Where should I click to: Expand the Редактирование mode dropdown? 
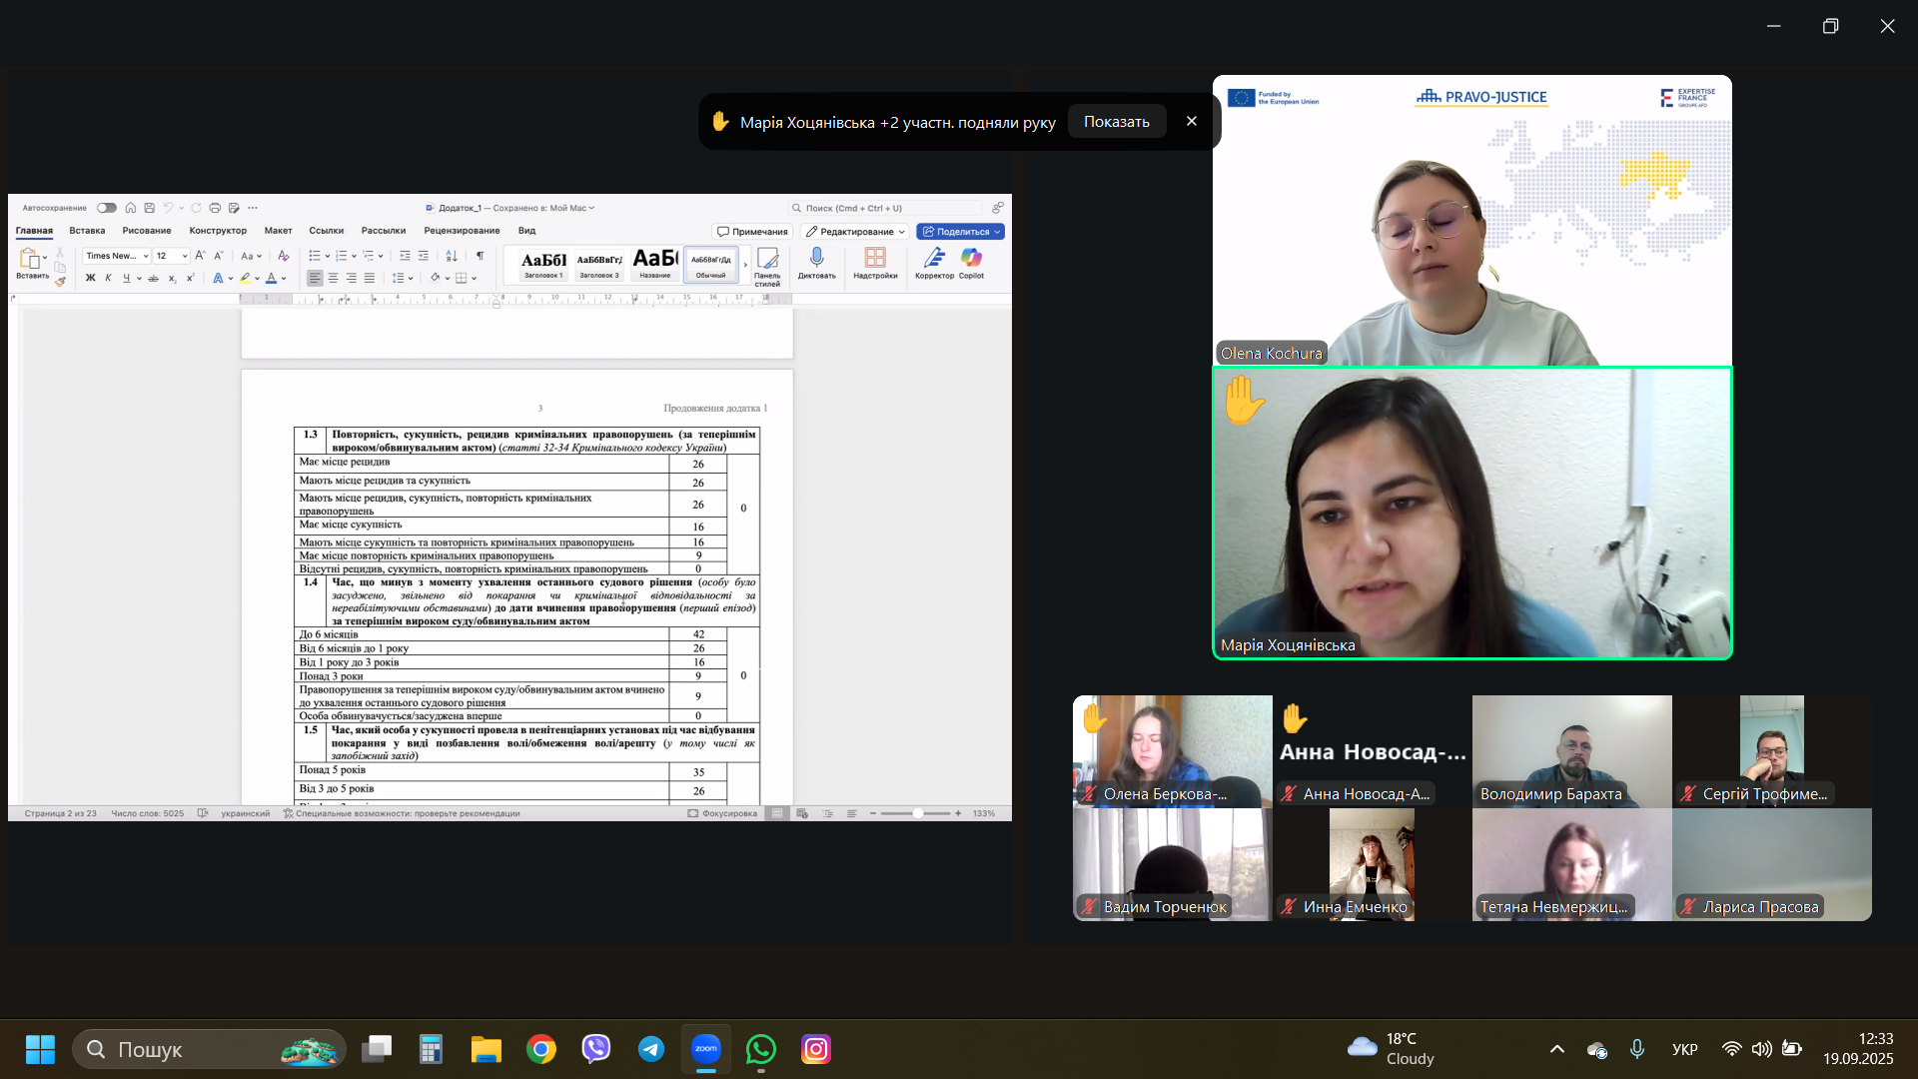tap(855, 232)
